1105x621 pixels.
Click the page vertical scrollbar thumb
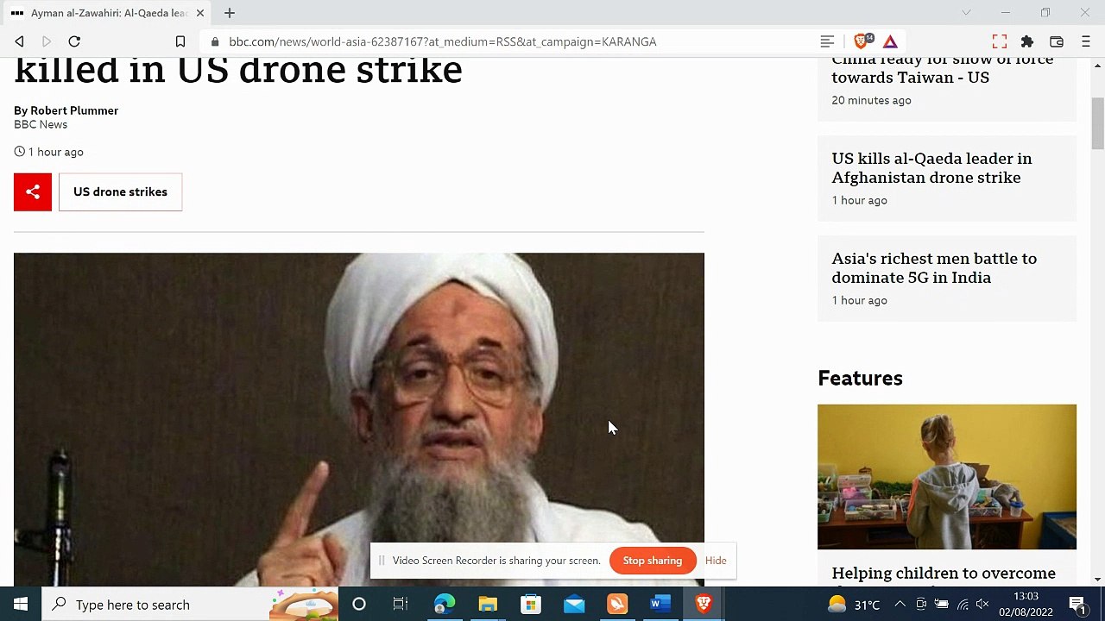(x=1098, y=122)
